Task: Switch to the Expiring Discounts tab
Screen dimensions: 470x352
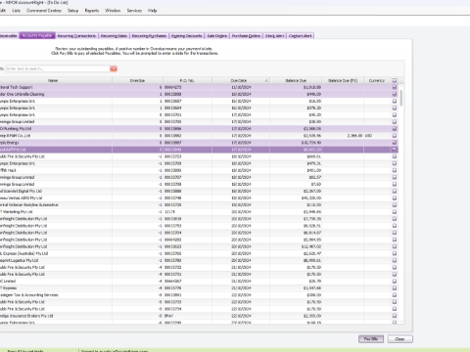Action: (187, 36)
